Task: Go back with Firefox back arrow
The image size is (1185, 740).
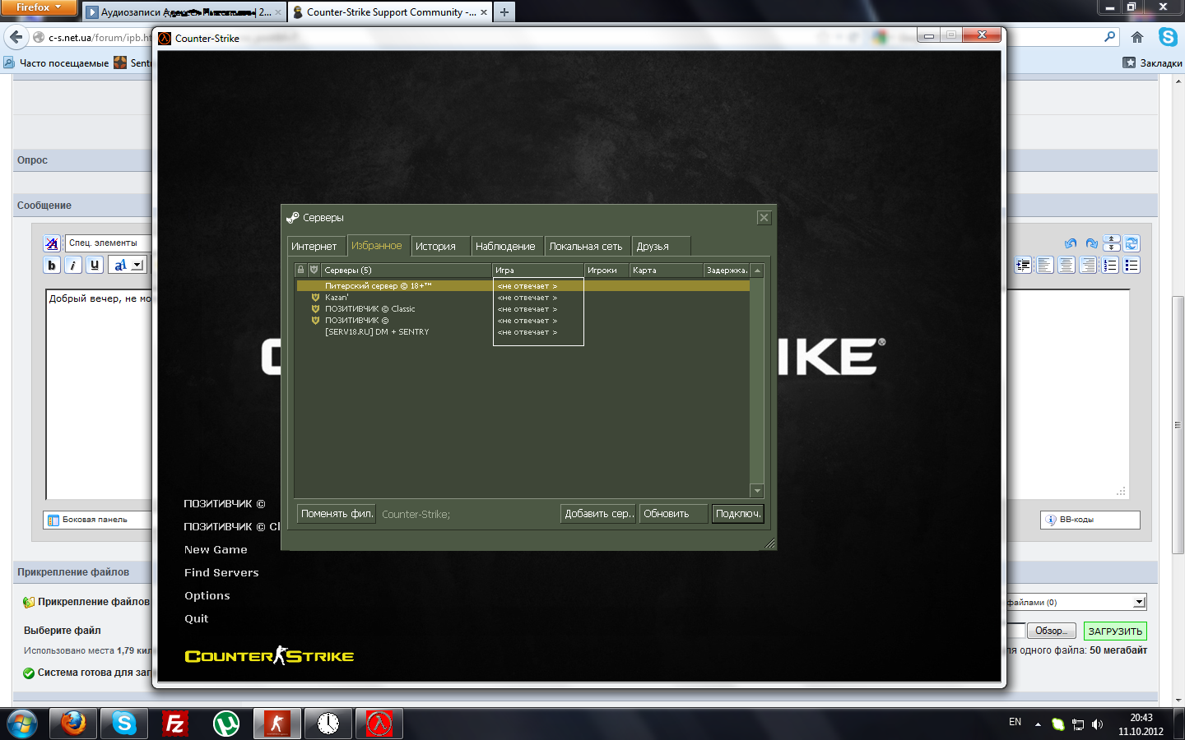Action: tap(16, 37)
